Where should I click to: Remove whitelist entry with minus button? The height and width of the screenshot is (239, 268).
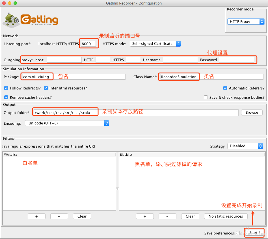coord(59,216)
